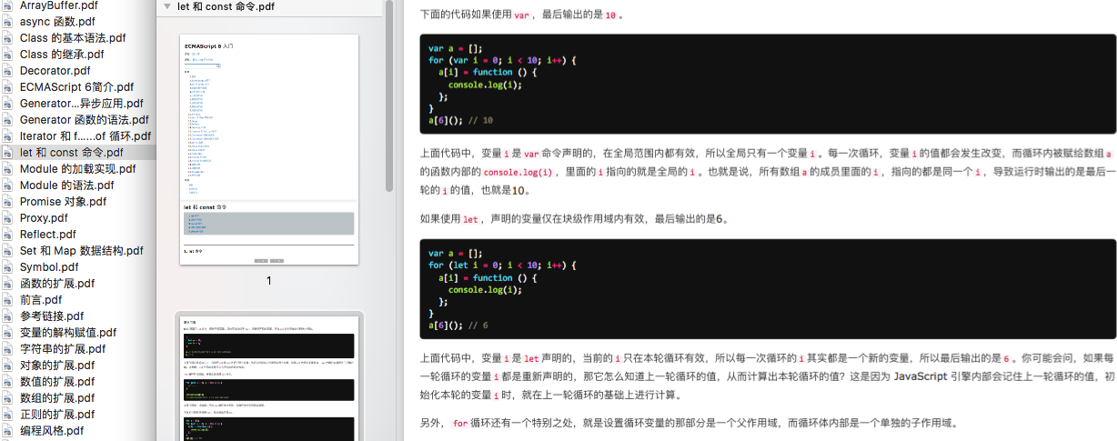Click the PDF icon beside ArrayBuffer.pdf
The image size is (1117, 441).
[8, 5]
